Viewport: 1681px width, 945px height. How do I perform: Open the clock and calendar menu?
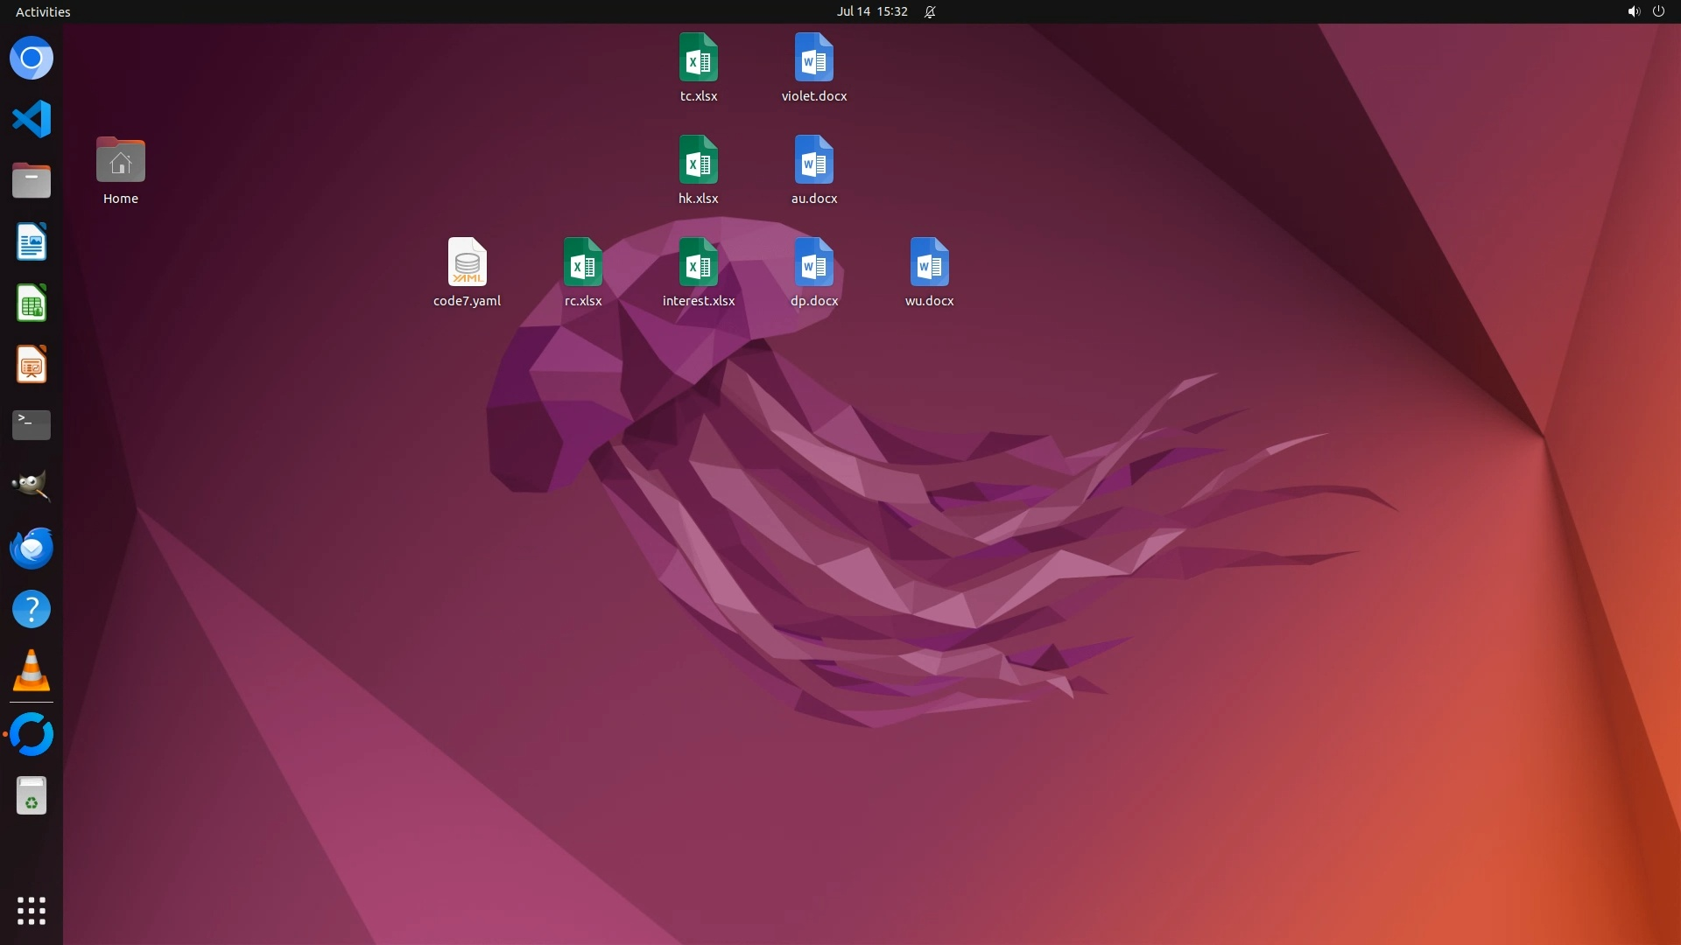click(x=871, y=11)
